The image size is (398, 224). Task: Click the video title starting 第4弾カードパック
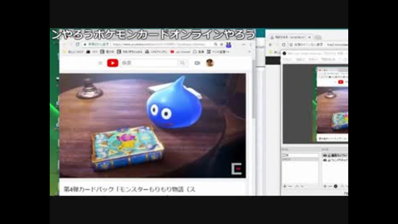coord(129,190)
